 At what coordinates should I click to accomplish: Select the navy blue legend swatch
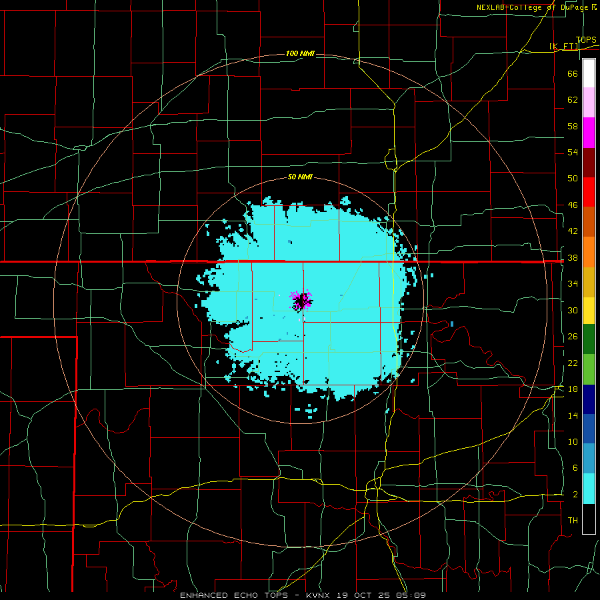click(589, 399)
